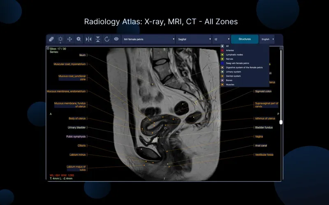Select the Labium minus label
Viewport: 329px width, 205px height.
[x=77, y=155]
